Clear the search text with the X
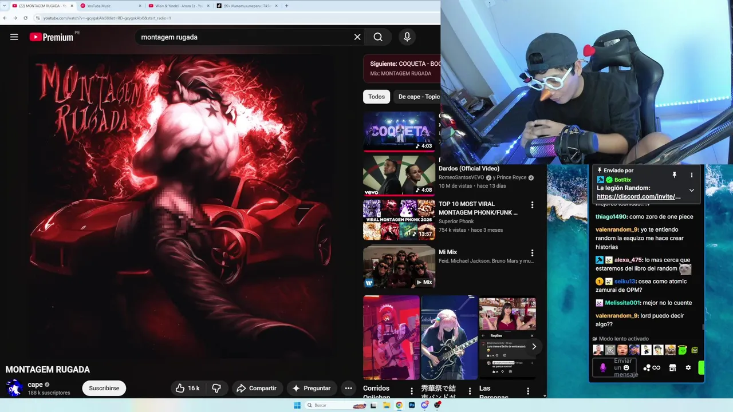 coord(357,37)
